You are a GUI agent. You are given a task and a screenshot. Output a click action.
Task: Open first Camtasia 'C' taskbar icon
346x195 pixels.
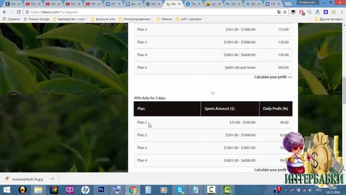[x=211, y=190]
